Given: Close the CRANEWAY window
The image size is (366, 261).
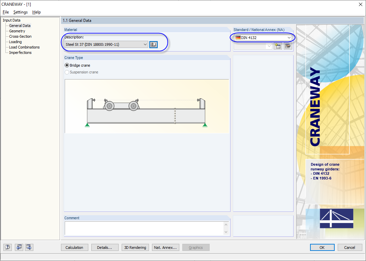Looking at the screenshot, I should click(360, 4).
